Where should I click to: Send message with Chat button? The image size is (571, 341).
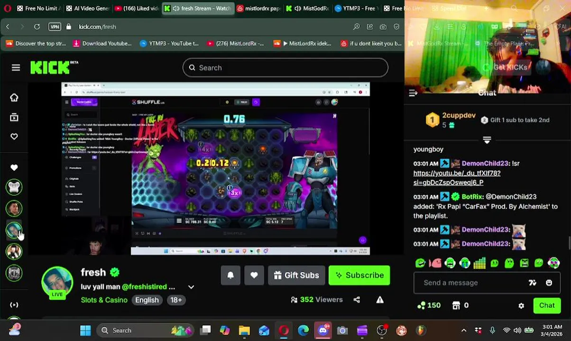click(x=547, y=305)
